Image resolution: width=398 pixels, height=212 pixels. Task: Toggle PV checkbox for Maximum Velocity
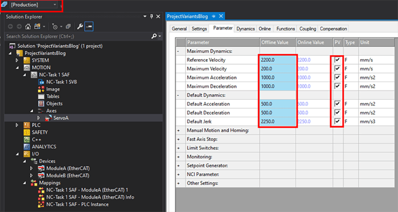pos(337,69)
